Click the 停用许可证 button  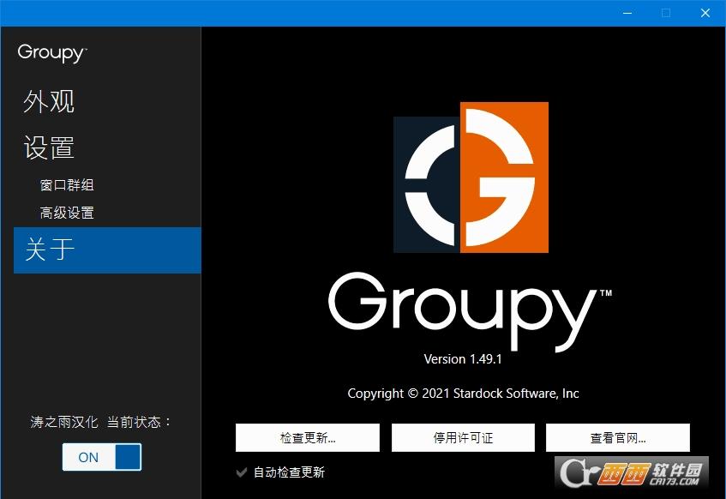tap(463, 437)
